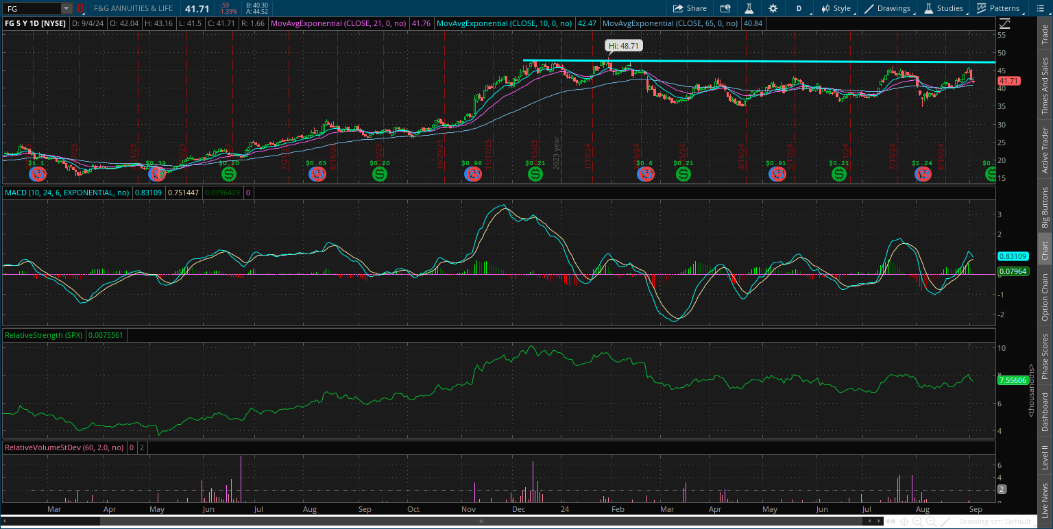The image size is (1053, 529).
Task: Open the Times And Sales sidebar tab
Action: [1045, 86]
